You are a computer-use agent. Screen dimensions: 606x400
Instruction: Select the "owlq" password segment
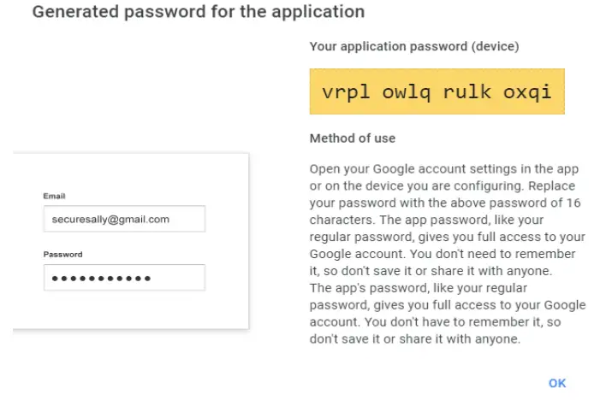401,91
